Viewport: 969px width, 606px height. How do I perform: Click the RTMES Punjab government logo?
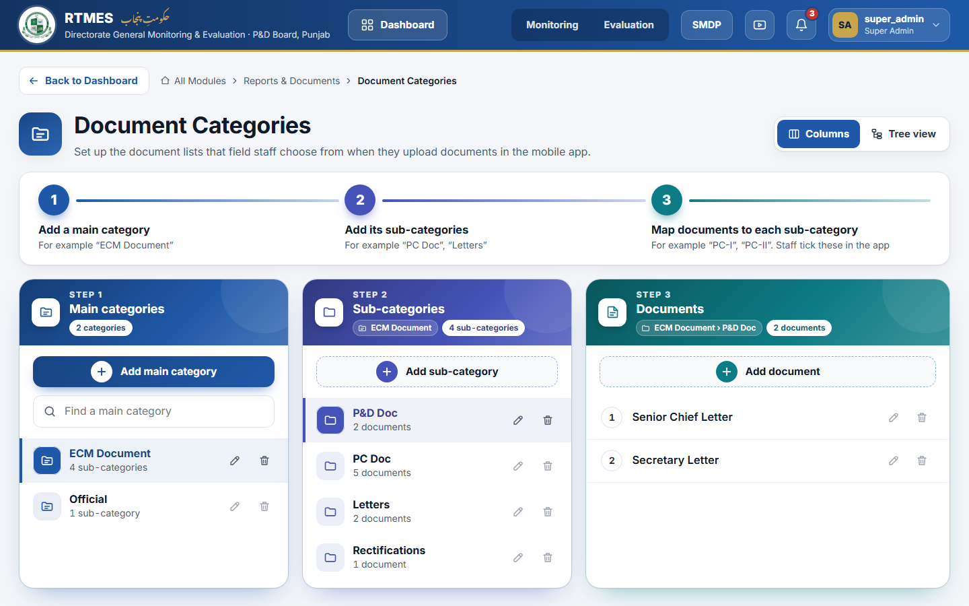(37, 25)
